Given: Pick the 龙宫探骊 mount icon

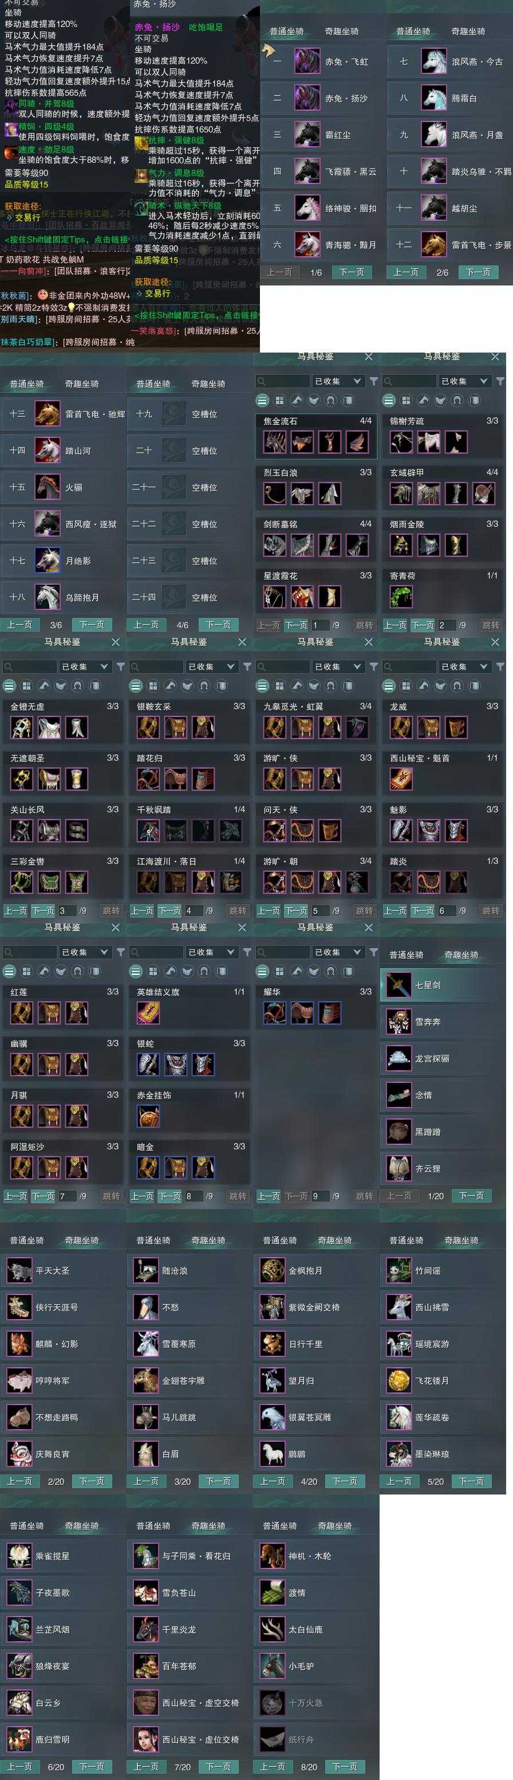Looking at the screenshot, I should pos(398,1058).
